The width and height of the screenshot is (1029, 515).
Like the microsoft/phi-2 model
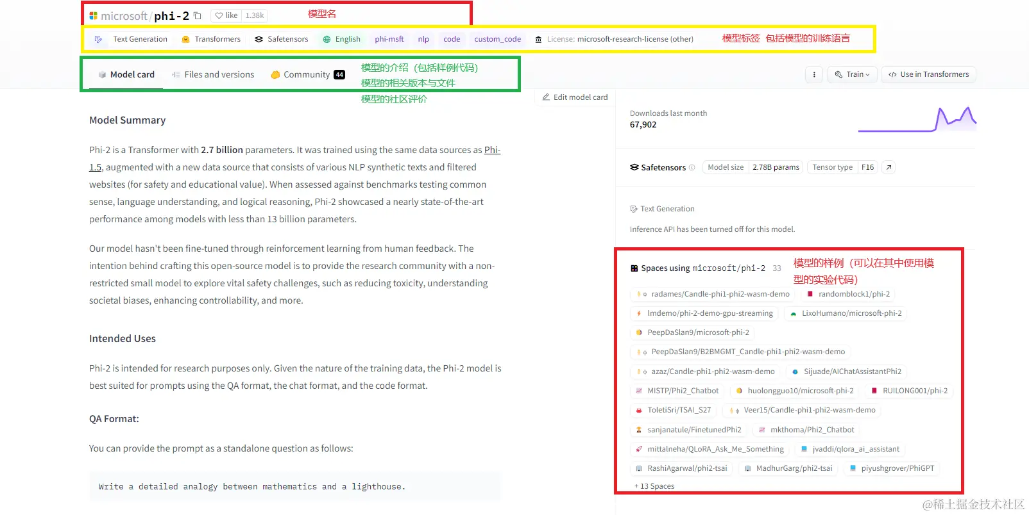pyautogui.click(x=226, y=15)
